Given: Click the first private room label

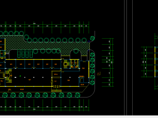Looking at the screenshot, I should click(11, 64).
